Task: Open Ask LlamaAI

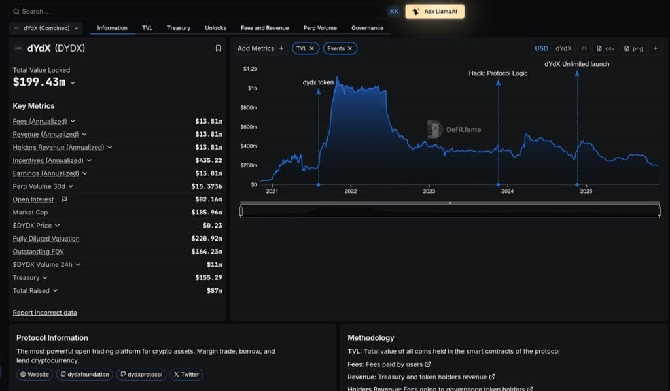Action: click(435, 12)
